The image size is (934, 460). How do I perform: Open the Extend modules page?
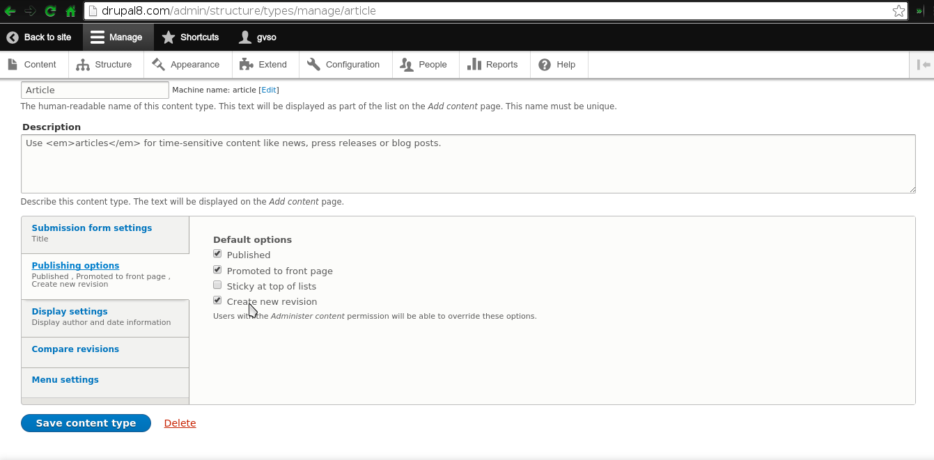[x=263, y=65]
